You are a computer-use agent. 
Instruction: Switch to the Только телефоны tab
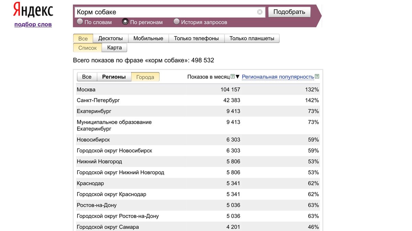click(196, 38)
